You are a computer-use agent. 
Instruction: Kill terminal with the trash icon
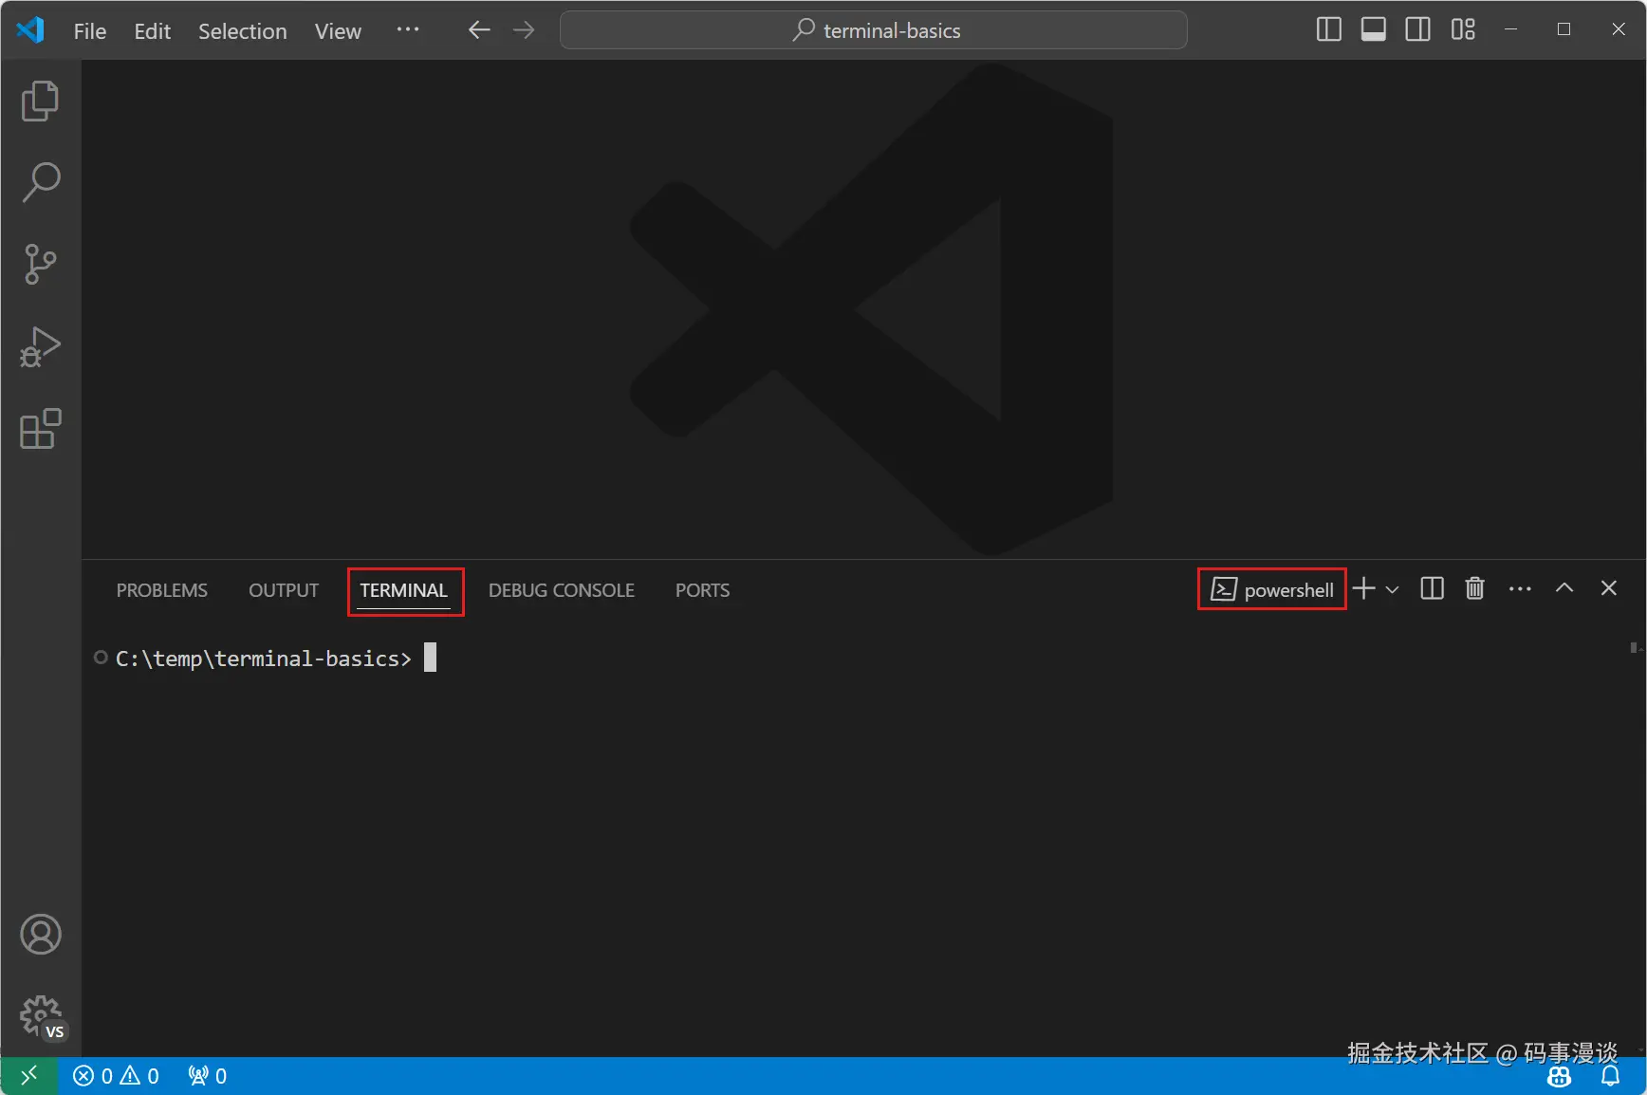(x=1474, y=588)
